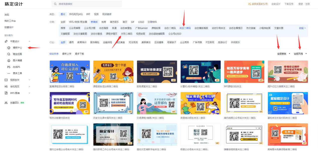Click the 平面设计 pen icon in sidebar

tap(6, 41)
